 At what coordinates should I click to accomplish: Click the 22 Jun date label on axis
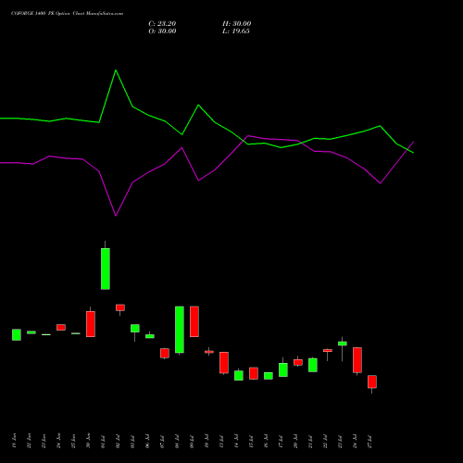[29, 441]
